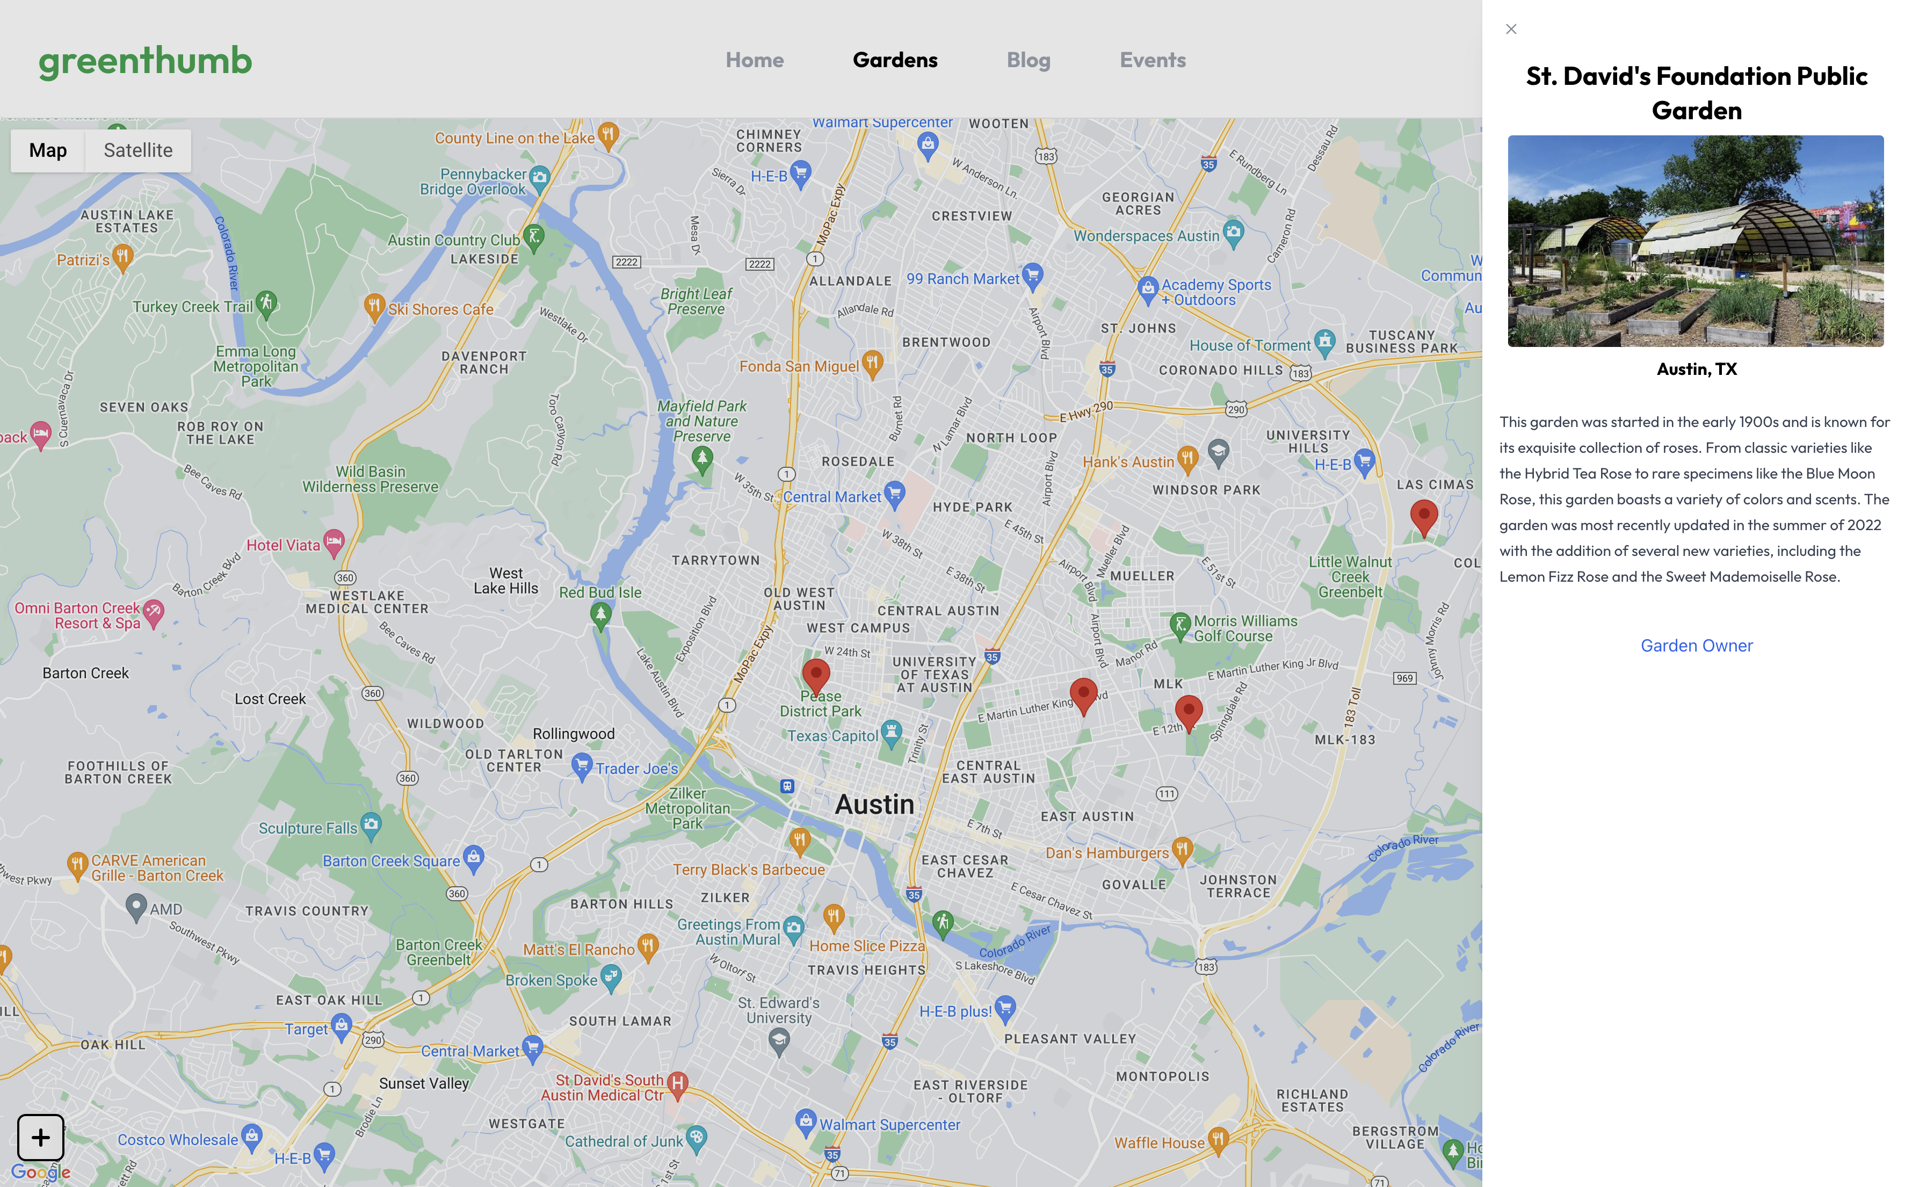Click the Pennybacker Bridge Overlook camera icon
Screen dimensions: 1912x1187
coord(539,180)
